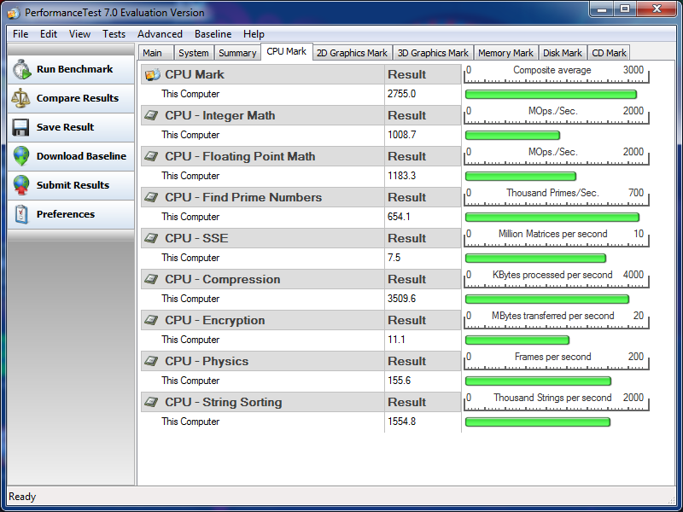Viewport: 683px width, 512px height.
Task: Click the Save Result button
Action: click(x=71, y=127)
